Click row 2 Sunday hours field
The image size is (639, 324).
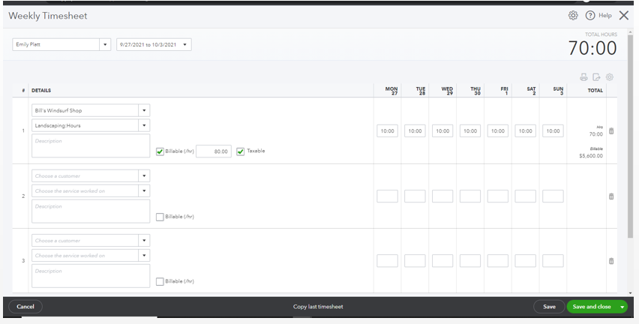[553, 196]
